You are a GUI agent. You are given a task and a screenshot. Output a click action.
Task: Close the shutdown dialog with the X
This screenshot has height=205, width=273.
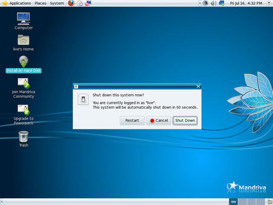click(198, 86)
